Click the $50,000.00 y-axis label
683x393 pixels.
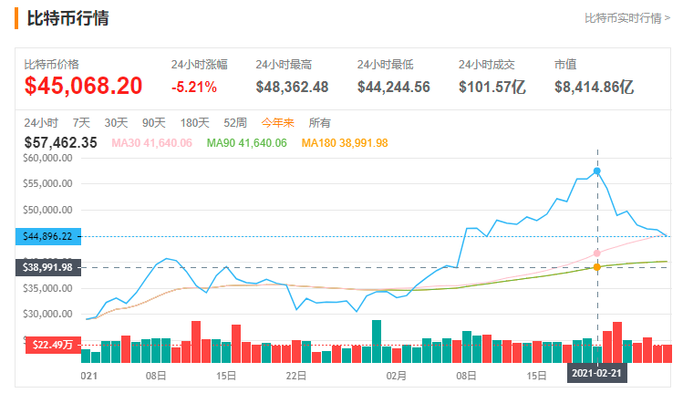47,210
